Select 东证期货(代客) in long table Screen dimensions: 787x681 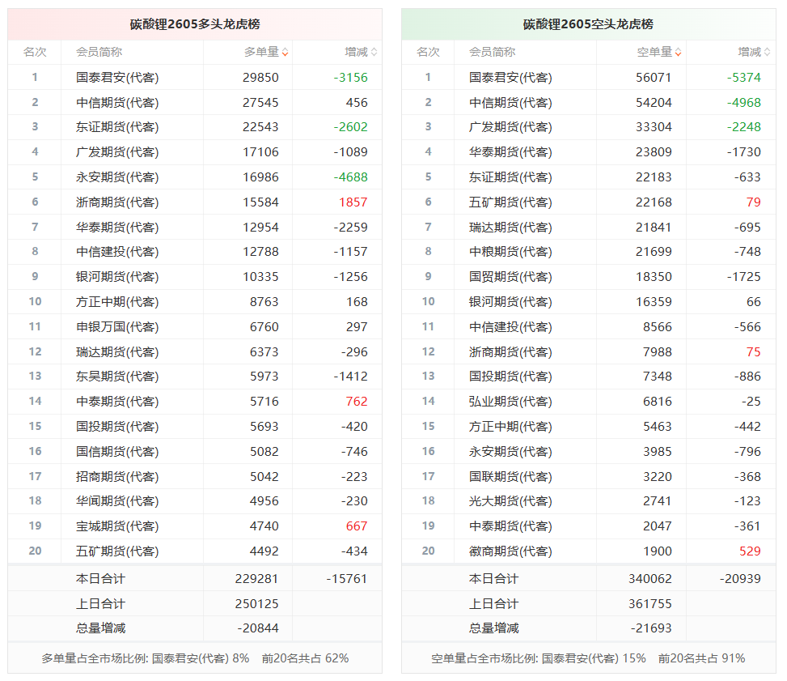117,127
